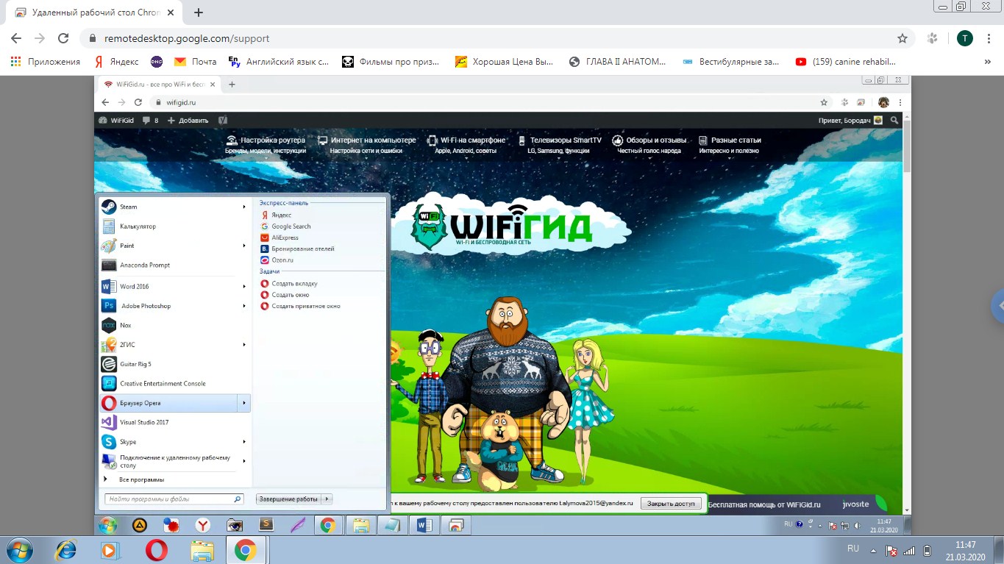
Task: Expand the Adobe Photoshop submenu arrow
Action: [244, 306]
